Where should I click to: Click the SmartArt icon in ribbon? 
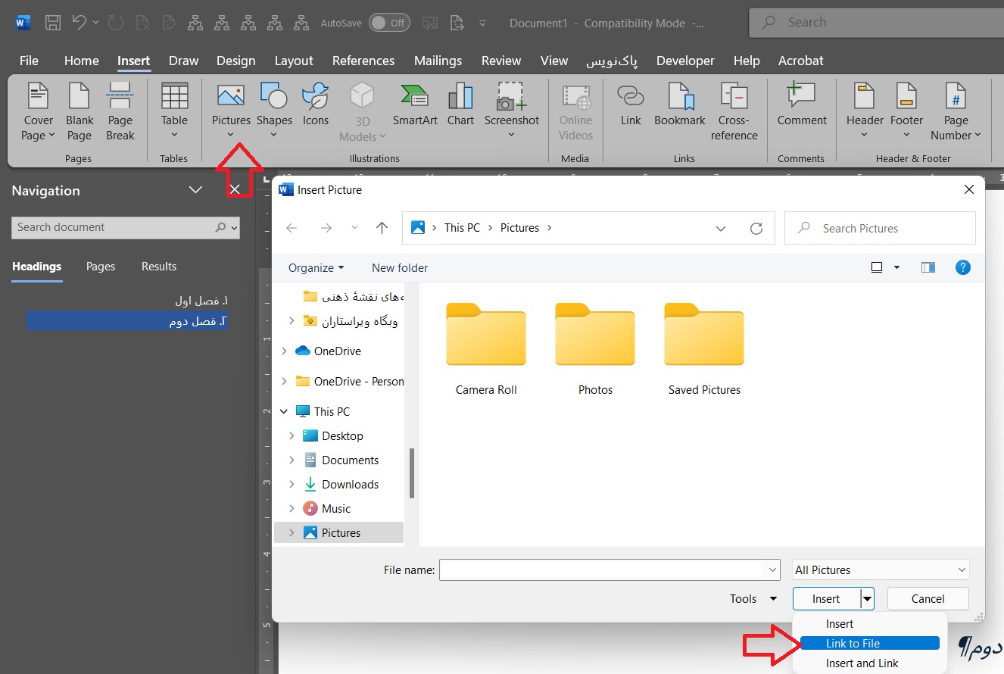pos(413,105)
